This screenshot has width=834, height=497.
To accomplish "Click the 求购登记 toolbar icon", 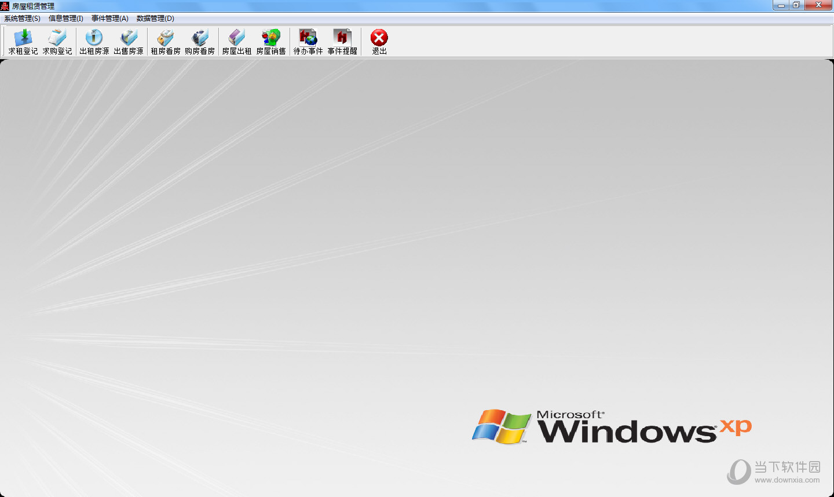I will coord(57,42).
